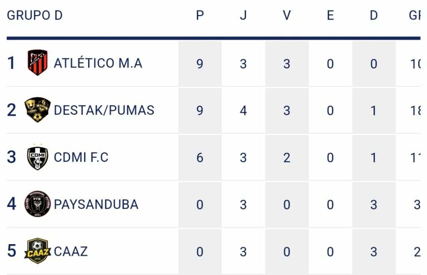Open the DESTAK/PUMAS team name
The height and width of the screenshot is (275, 427).
(x=104, y=111)
